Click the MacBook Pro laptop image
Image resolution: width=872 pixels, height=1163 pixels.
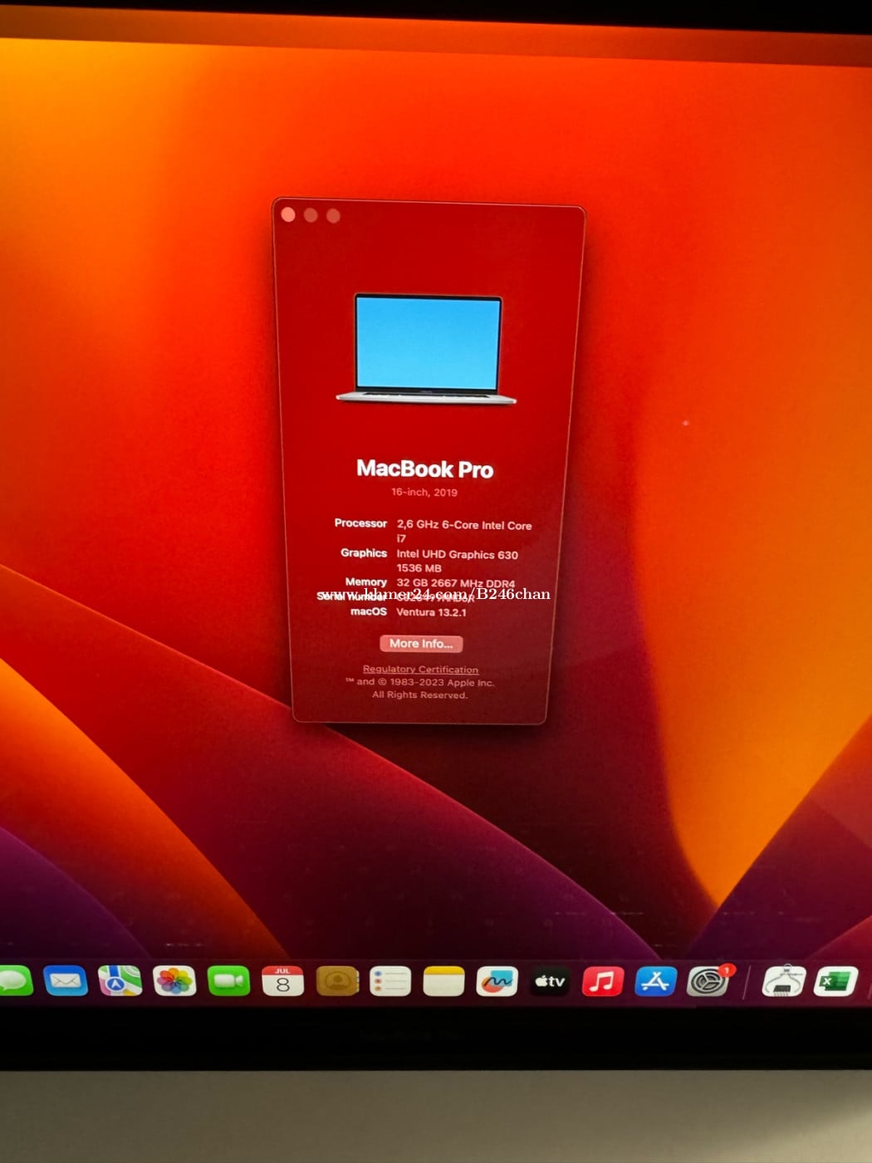coord(427,349)
